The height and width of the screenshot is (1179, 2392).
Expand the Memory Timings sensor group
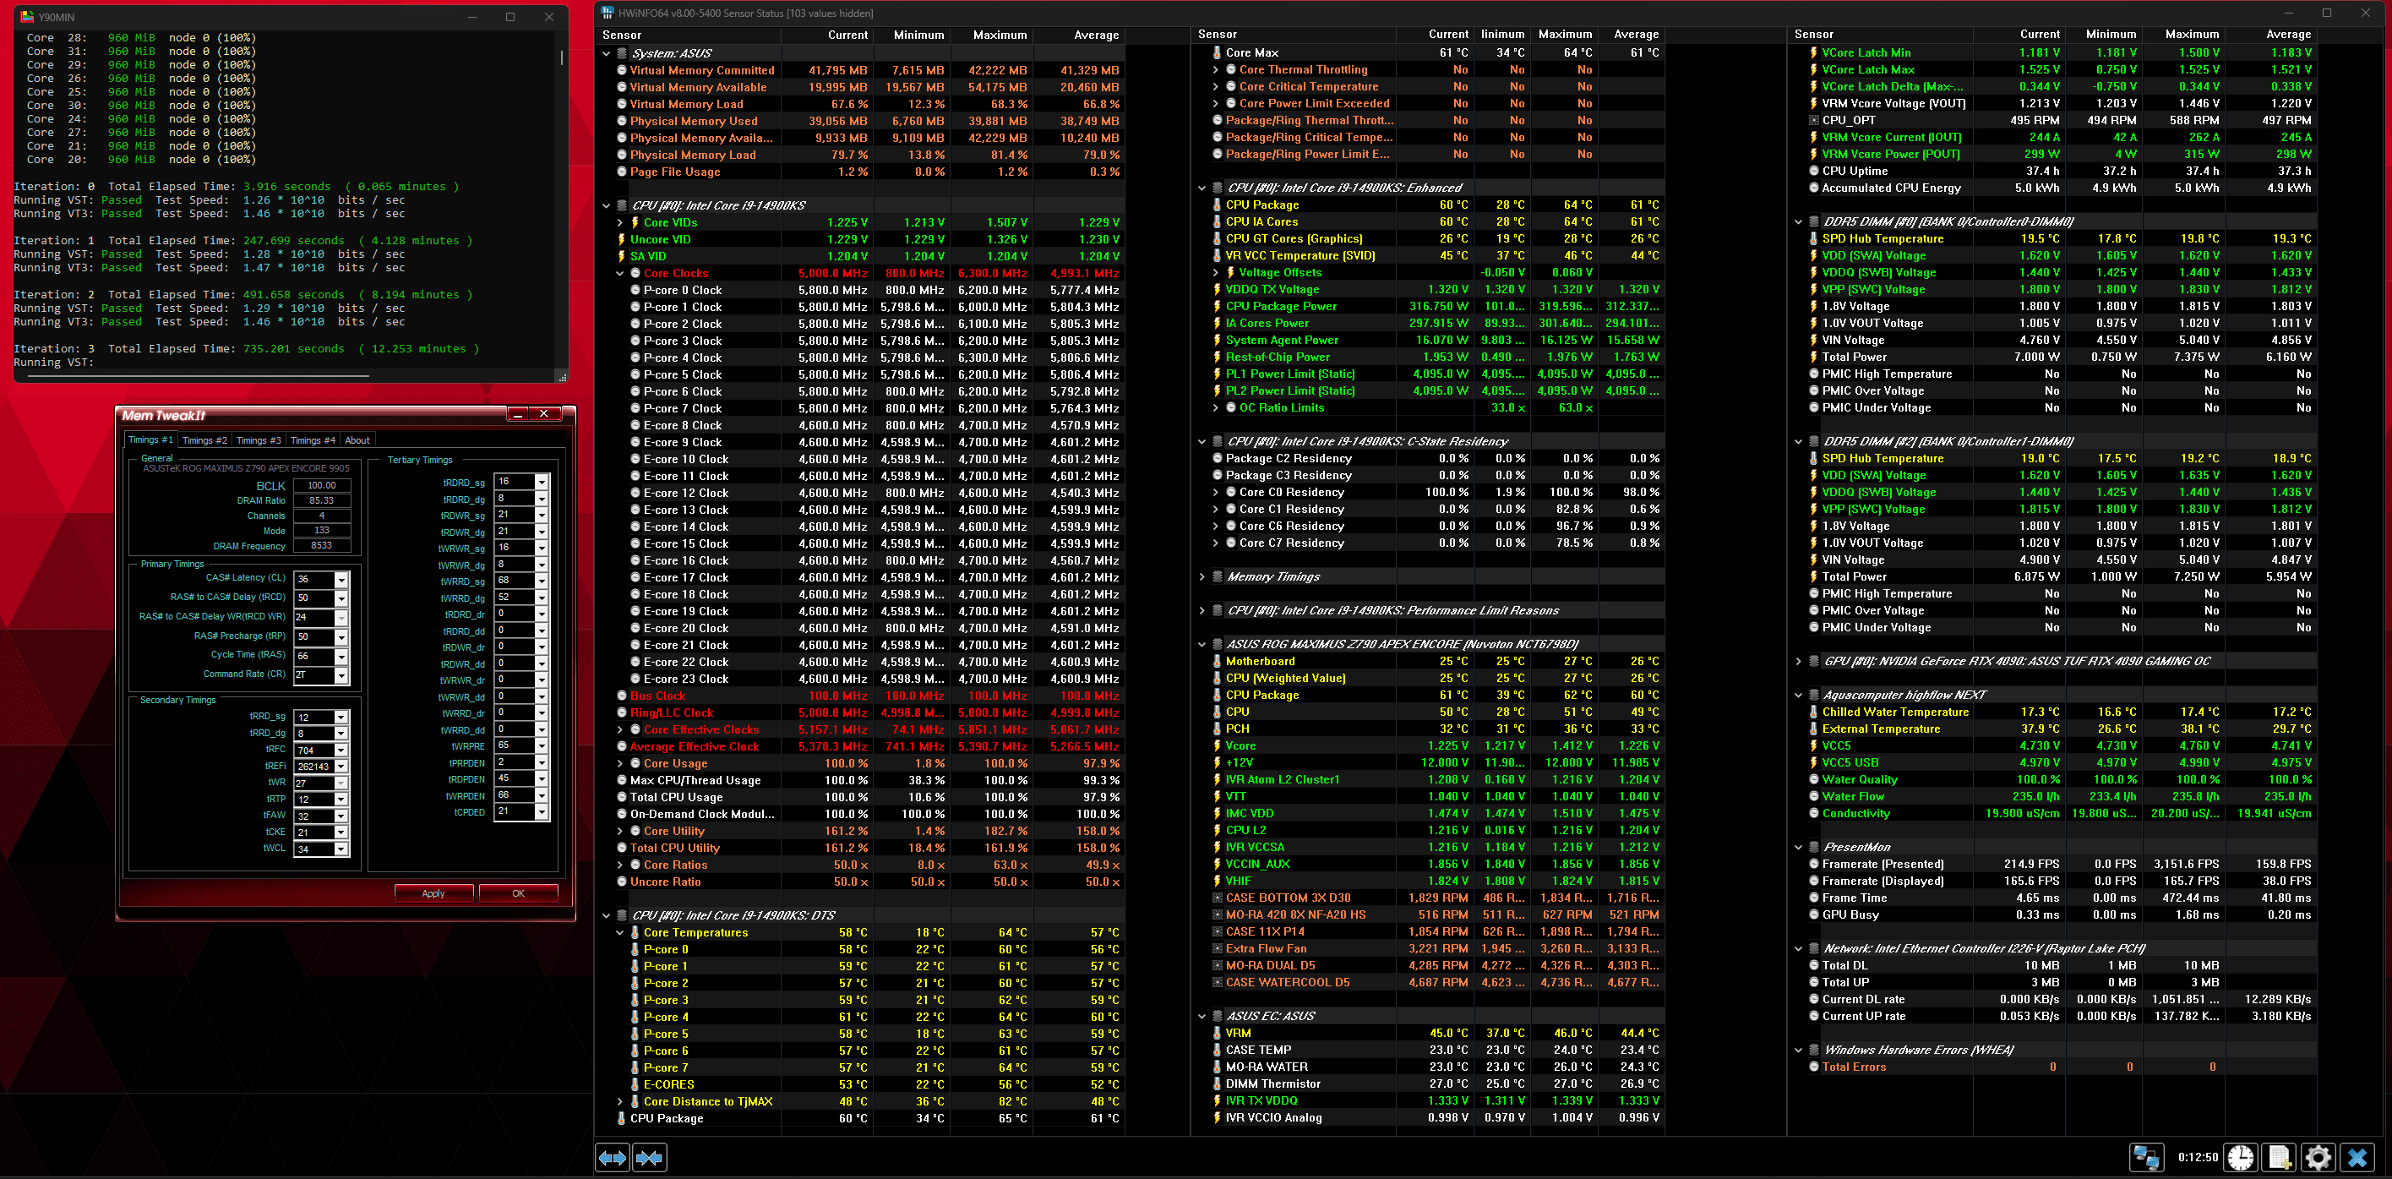[1201, 577]
